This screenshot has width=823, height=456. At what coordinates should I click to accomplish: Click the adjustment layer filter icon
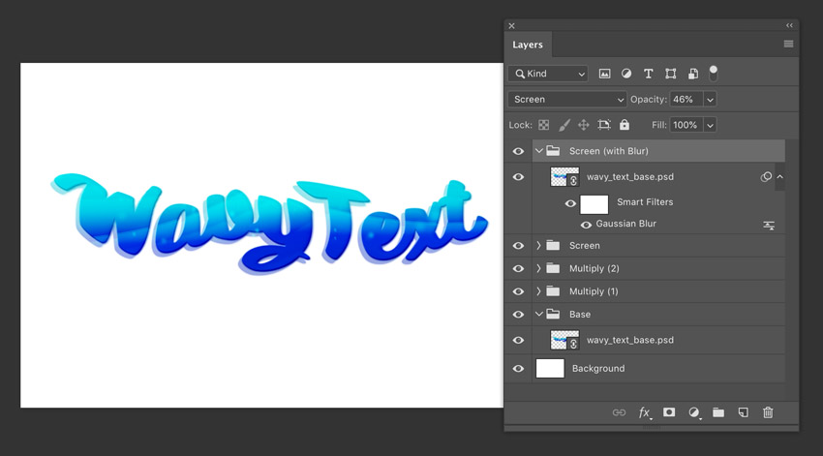[x=626, y=74]
